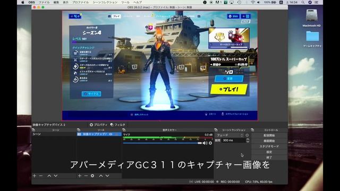Open the OBS application menu
340x191 pixels.
click(31, 2)
